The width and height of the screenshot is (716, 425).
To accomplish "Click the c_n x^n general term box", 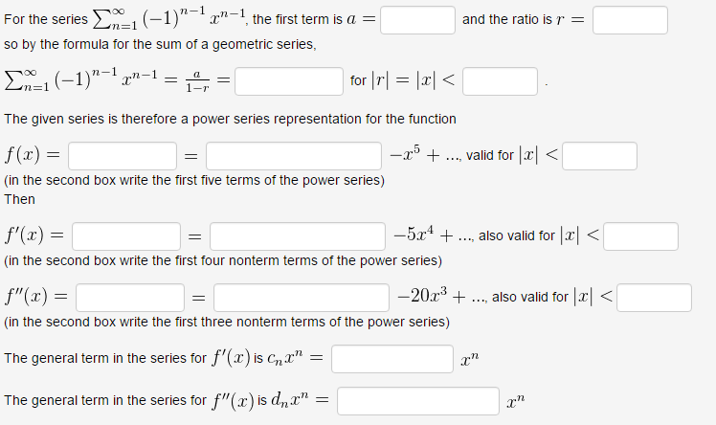I will pyautogui.click(x=392, y=359).
